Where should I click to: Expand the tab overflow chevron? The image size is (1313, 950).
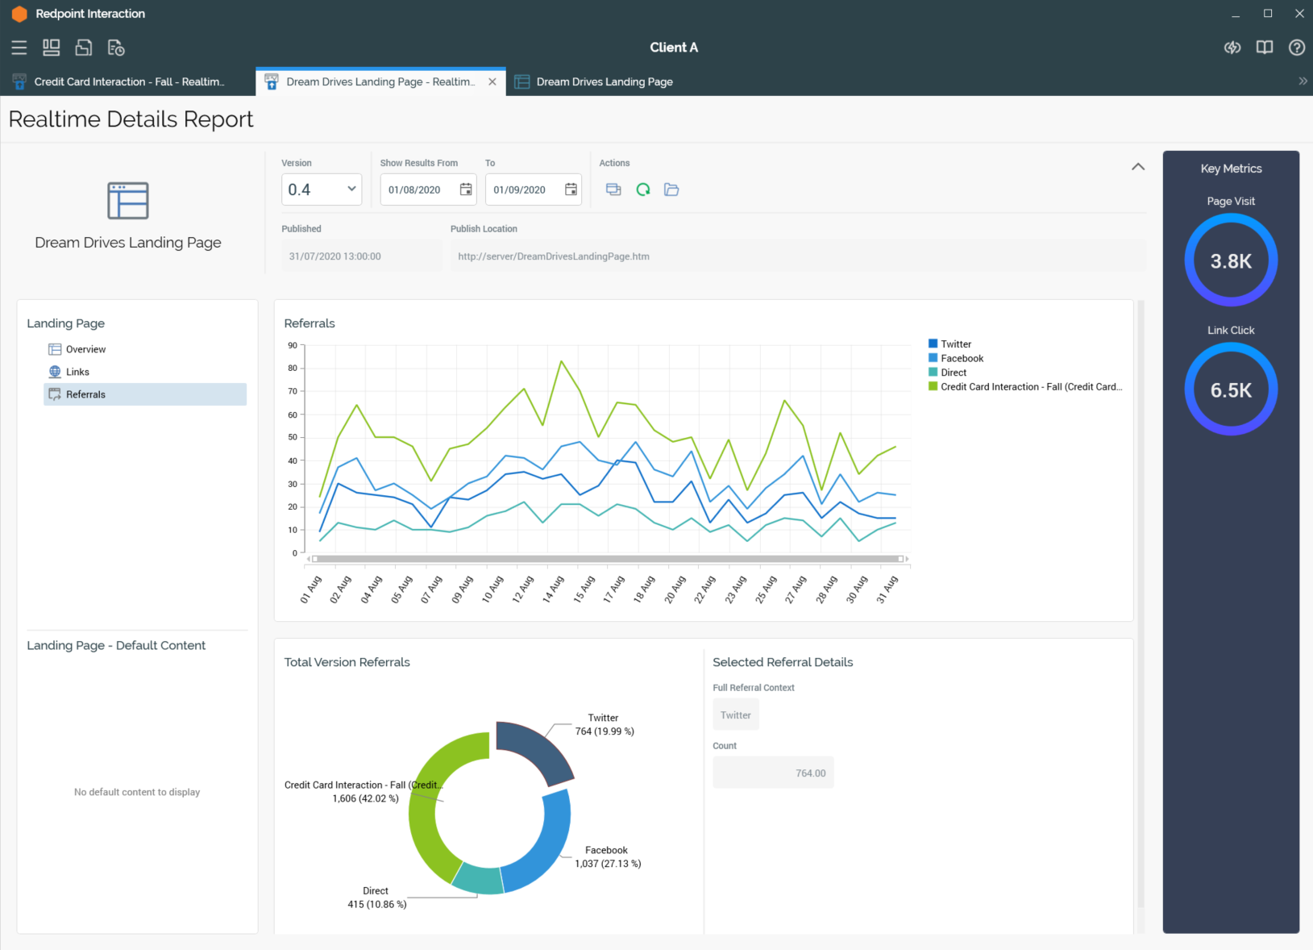[x=1303, y=81]
